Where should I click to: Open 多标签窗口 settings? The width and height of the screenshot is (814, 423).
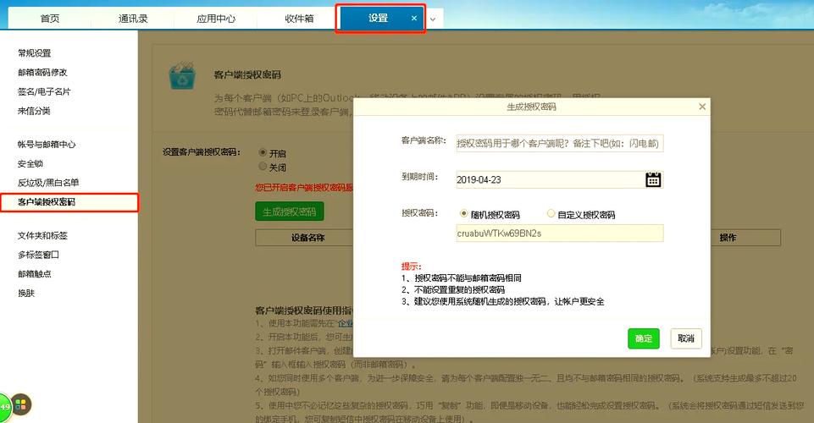click(38, 255)
